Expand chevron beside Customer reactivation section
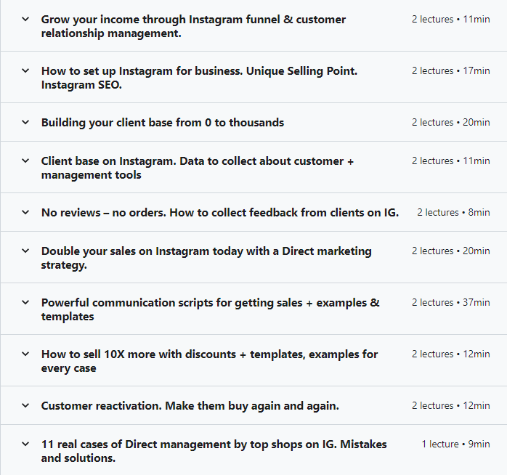This screenshot has width=507, height=475. click(x=25, y=405)
